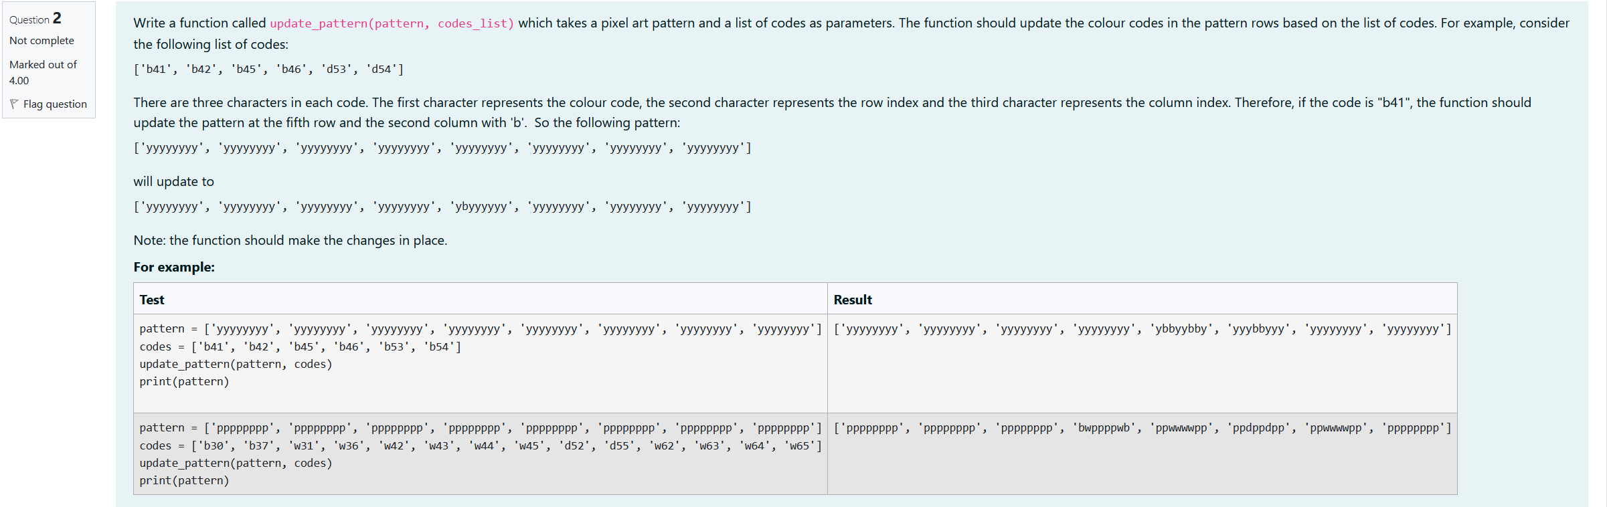
Task: Click the second test's pppppppp pattern line
Action: coord(481,428)
